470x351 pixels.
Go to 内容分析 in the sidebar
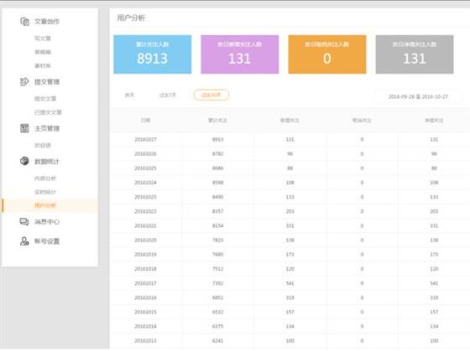click(45, 178)
